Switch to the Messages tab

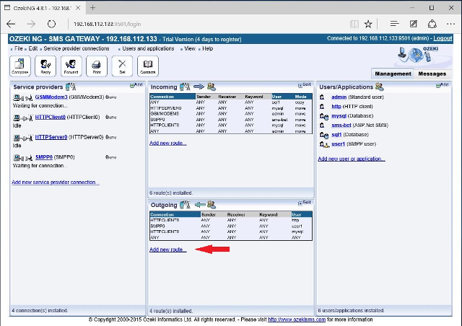pyautogui.click(x=432, y=74)
